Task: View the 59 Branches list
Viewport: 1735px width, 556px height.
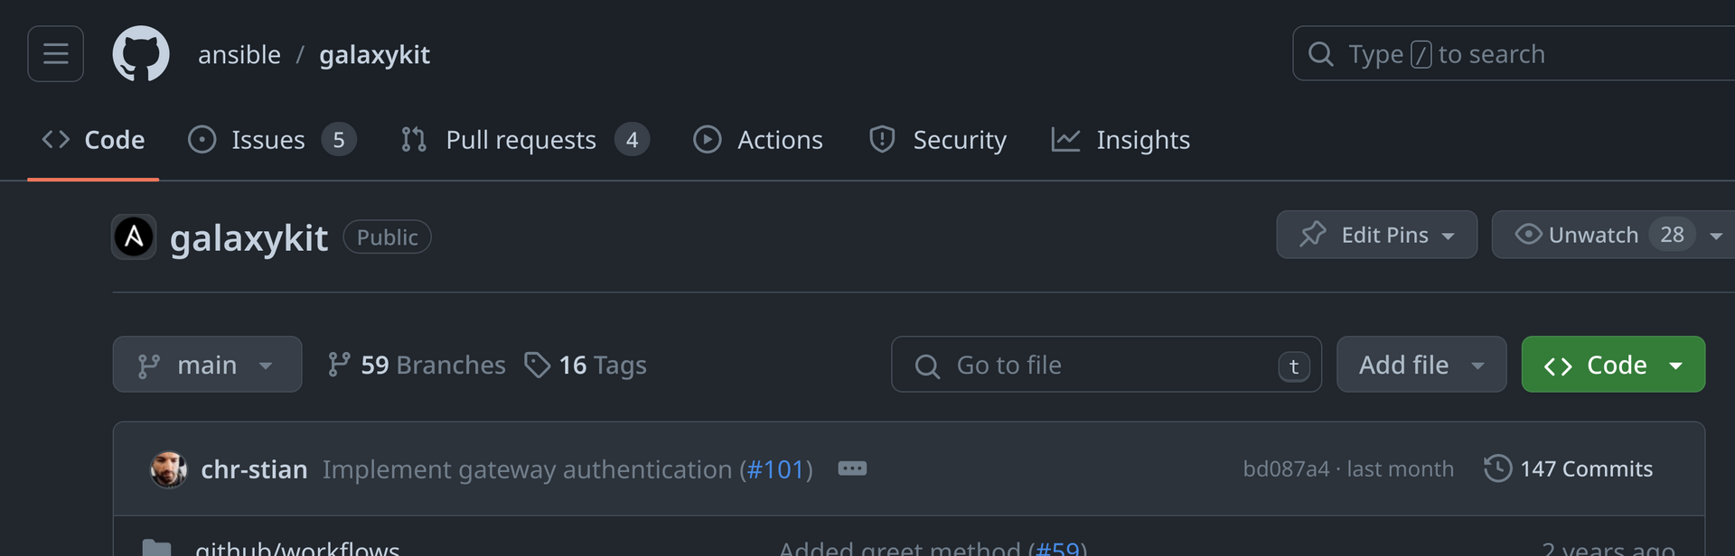Action: point(417,365)
